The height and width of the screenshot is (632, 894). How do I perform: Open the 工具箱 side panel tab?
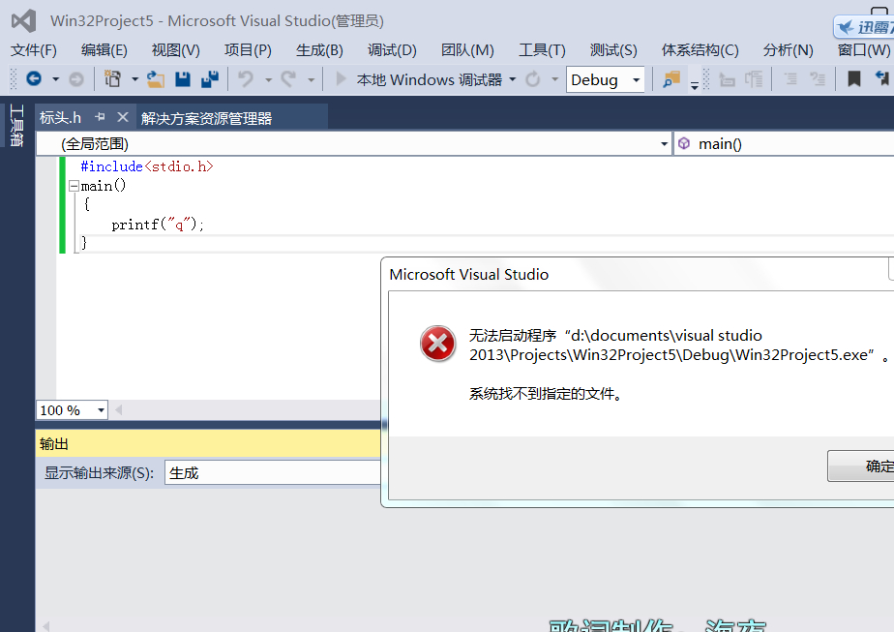(x=16, y=126)
